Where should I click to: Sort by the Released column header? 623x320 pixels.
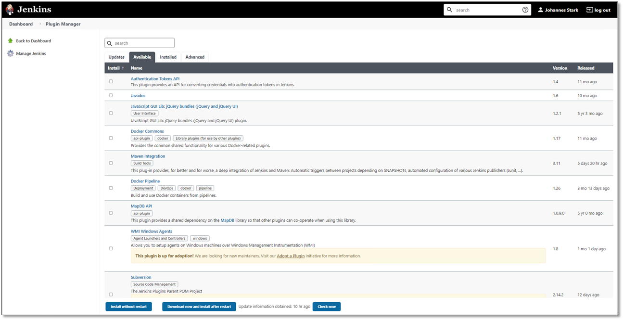[x=586, y=68]
